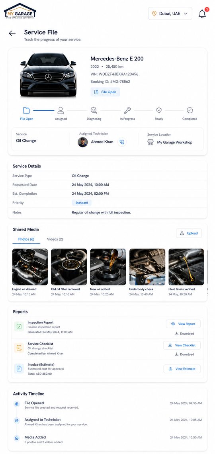Click the Media Added timeline marker

pyautogui.click(x=17, y=438)
